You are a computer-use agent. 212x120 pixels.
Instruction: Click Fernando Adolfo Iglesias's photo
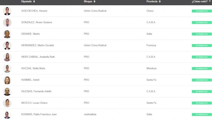pyautogui.click(x=7, y=91)
